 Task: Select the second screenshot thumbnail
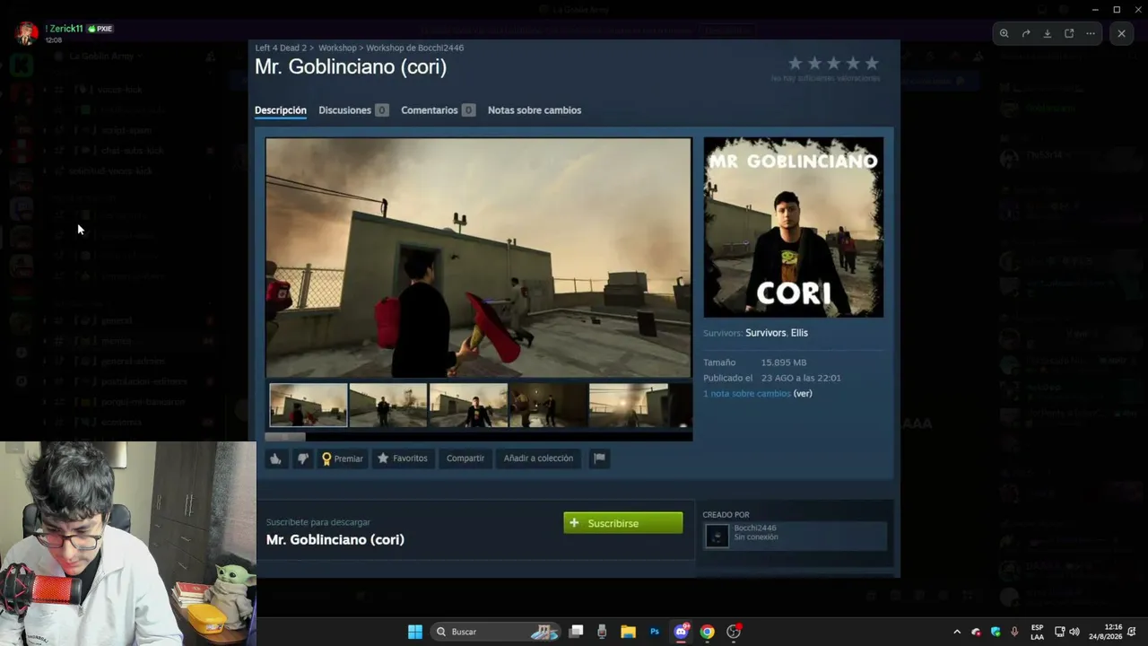click(388, 406)
